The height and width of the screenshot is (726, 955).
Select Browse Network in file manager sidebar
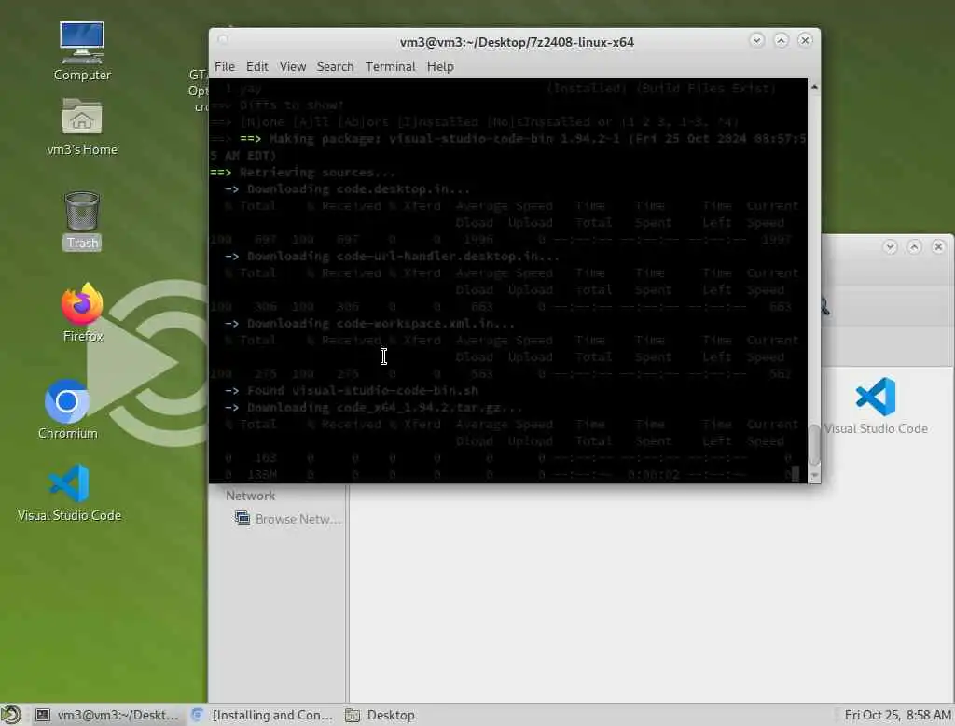287,519
